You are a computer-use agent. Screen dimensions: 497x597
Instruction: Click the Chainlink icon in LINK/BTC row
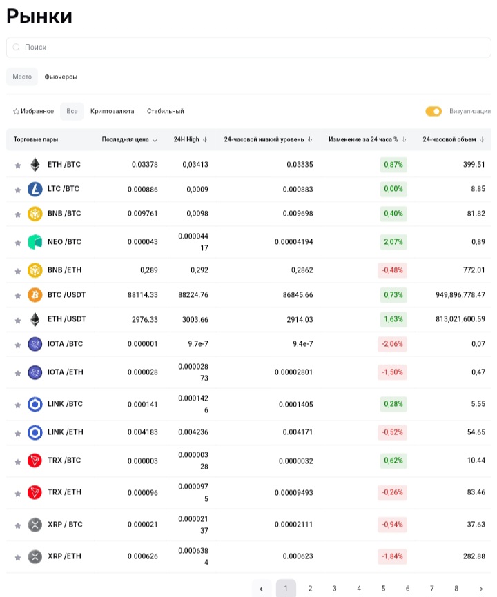(35, 404)
